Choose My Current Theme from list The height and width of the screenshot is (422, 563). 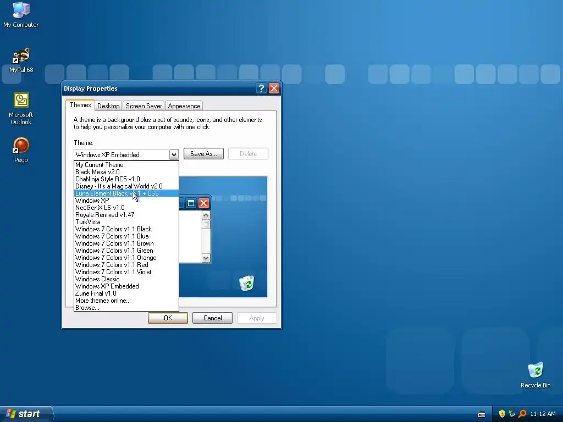click(x=126, y=165)
